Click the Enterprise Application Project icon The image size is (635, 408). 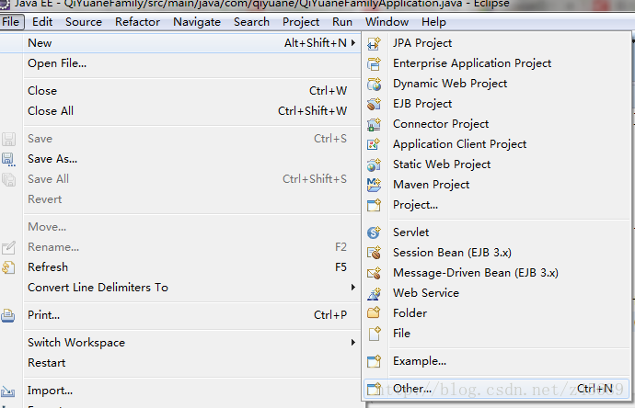pyautogui.click(x=374, y=63)
